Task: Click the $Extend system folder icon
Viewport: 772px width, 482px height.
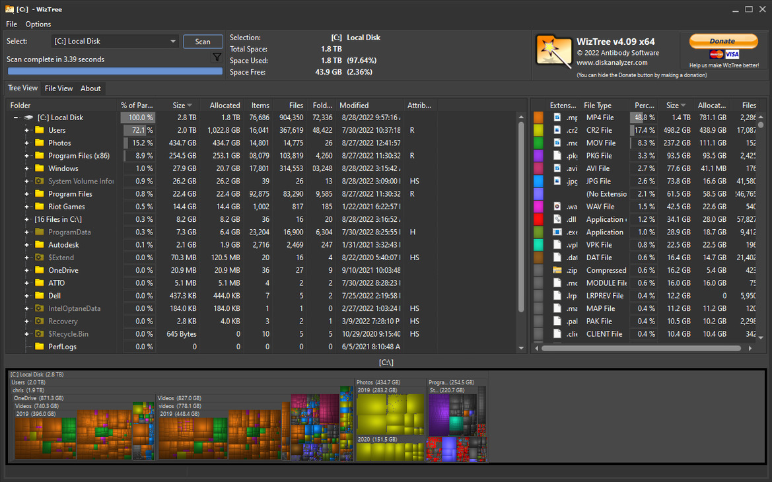Action: click(40, 258)
